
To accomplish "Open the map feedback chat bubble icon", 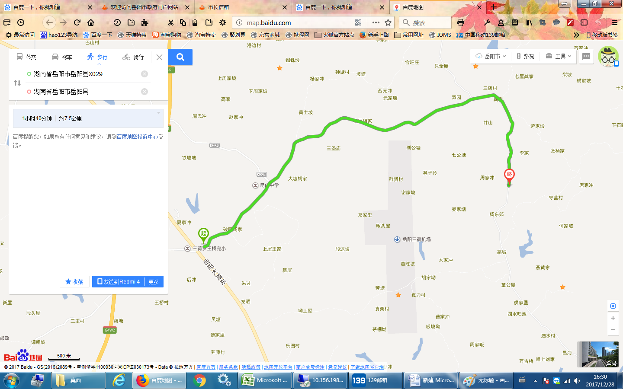I will coord(586,56).
